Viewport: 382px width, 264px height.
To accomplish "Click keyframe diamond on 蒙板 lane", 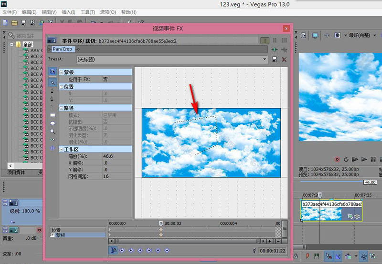I will tap(161, 235).
